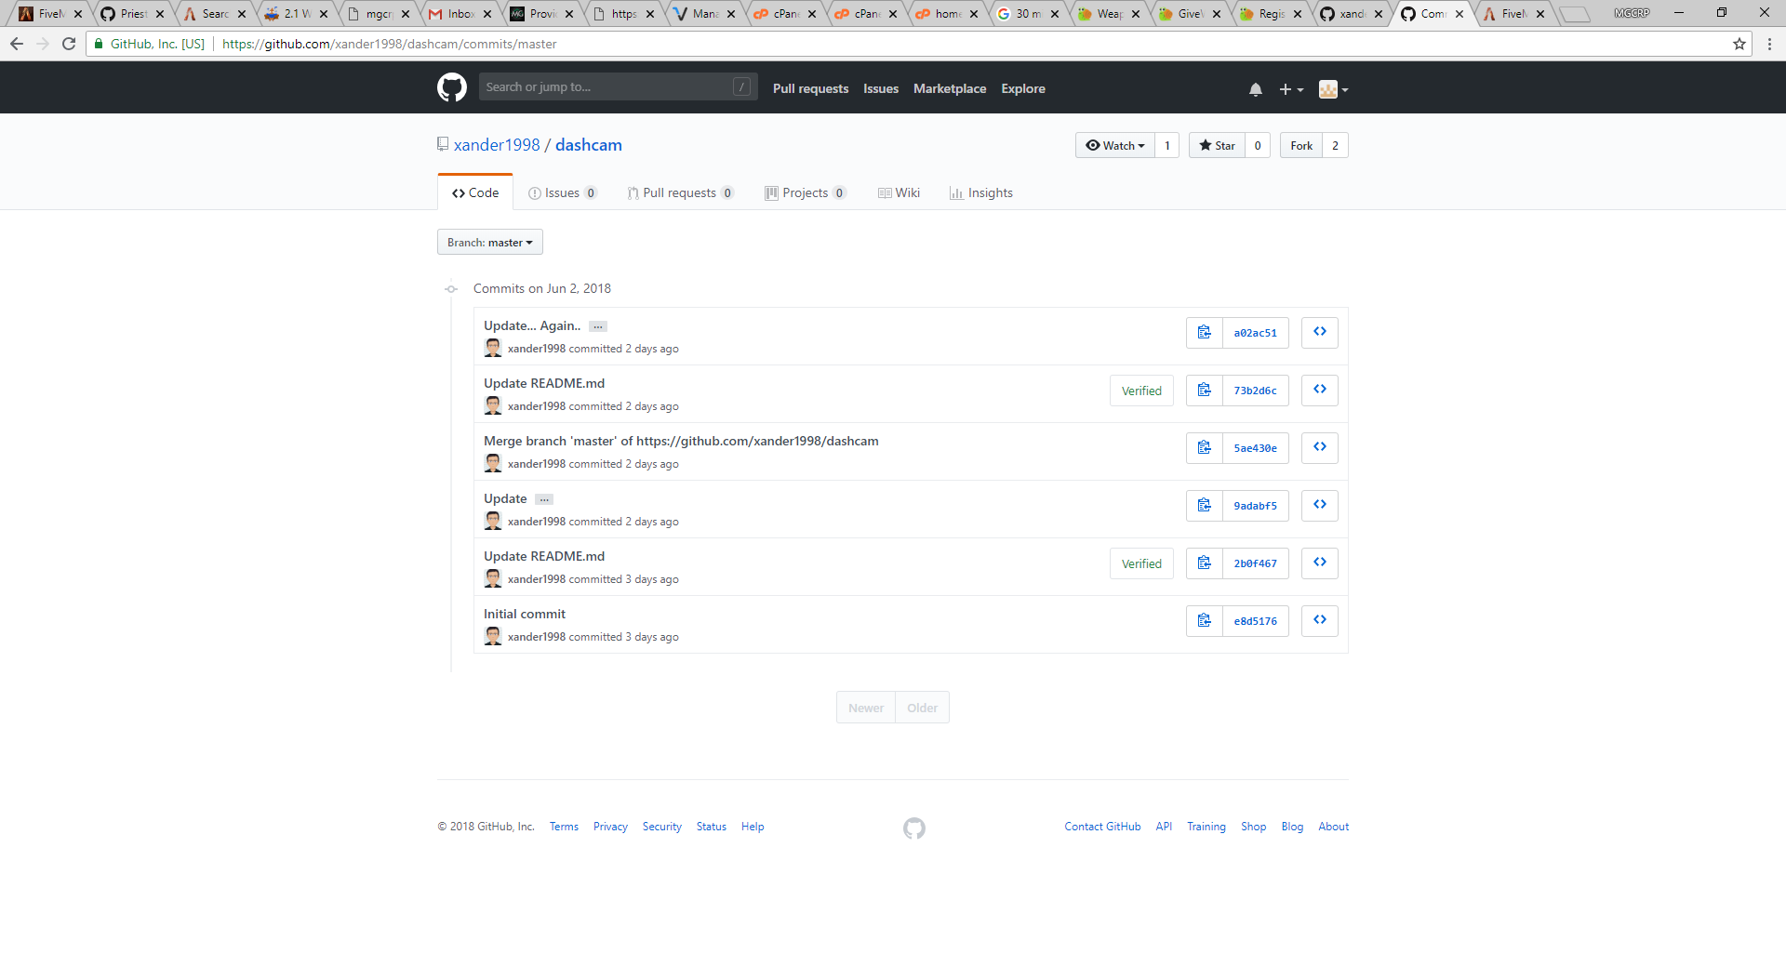Bookmark this page with the star
1786x967 pixels.
pos(1739,44)
